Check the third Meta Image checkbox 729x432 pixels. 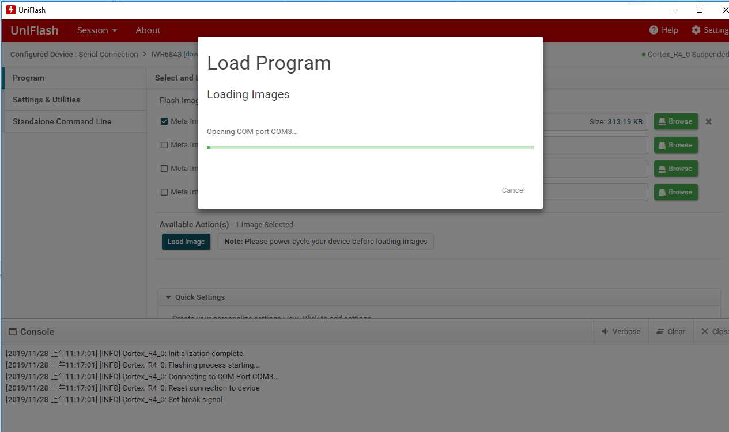tap(164, 169)
